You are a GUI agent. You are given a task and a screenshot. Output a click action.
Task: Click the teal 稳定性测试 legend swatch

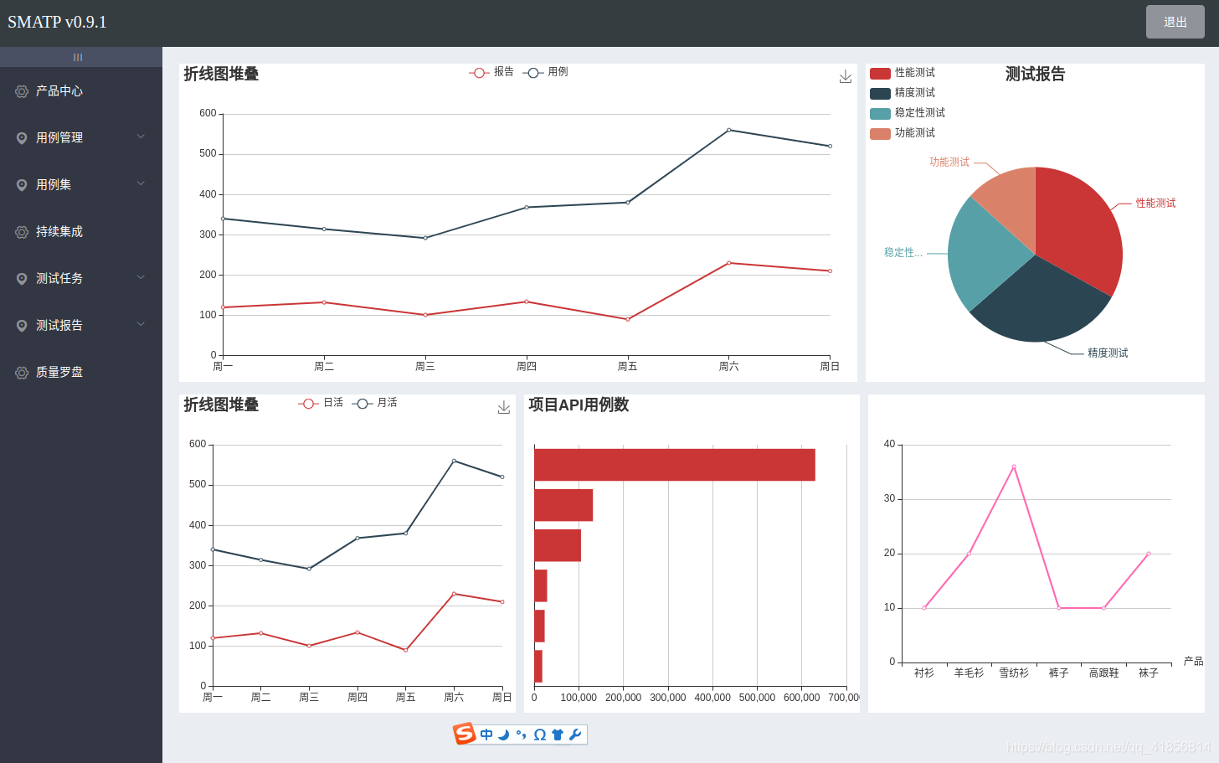(x=880, y=114)
